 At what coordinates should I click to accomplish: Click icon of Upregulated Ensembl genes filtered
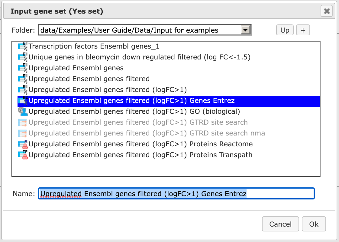pos(23,79)
